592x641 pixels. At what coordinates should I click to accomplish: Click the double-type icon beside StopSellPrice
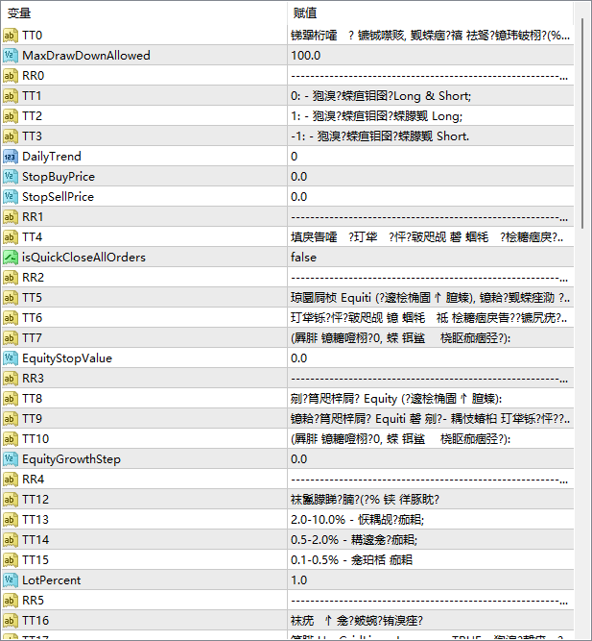point(11,197)
